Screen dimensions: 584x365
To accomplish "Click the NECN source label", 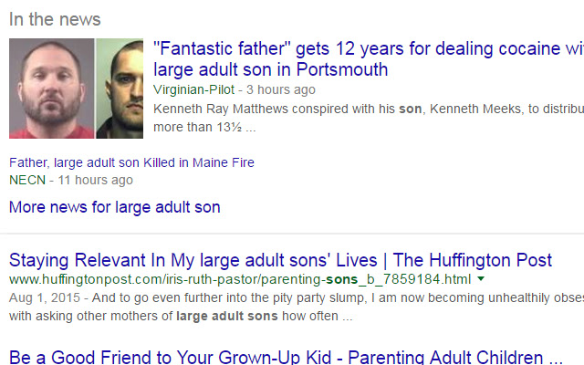I will pos(26,180).
